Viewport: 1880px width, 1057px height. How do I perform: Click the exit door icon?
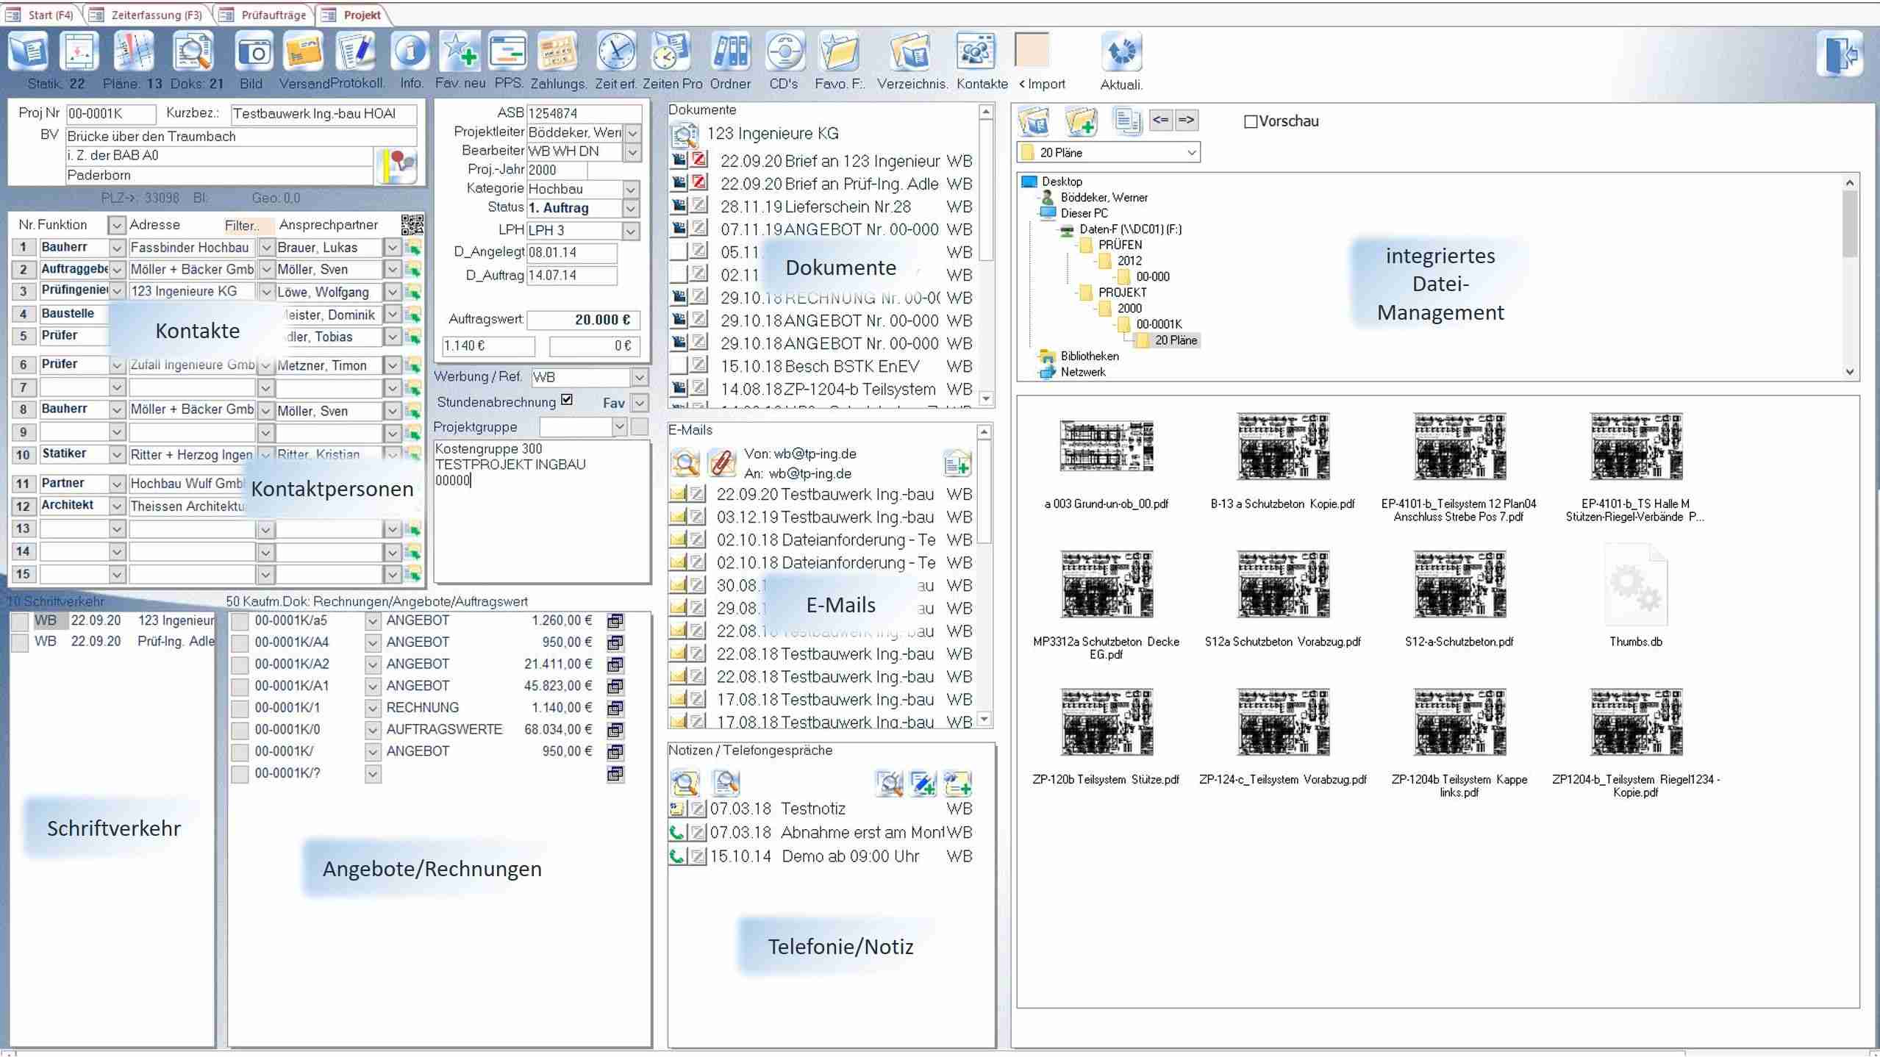click(x=1840, y=53)
